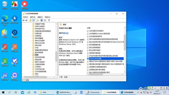Click the 设置 column header
This screenshot has width=169, height=95.
pos(89,28)
